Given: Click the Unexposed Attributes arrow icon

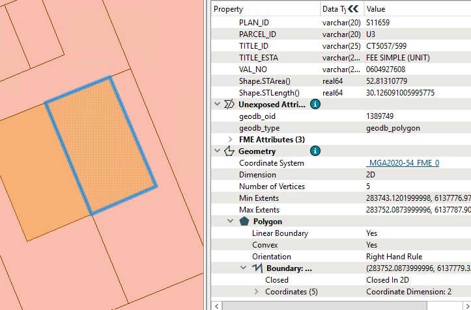Looking at the screenshot, I should tap(229, 105).
